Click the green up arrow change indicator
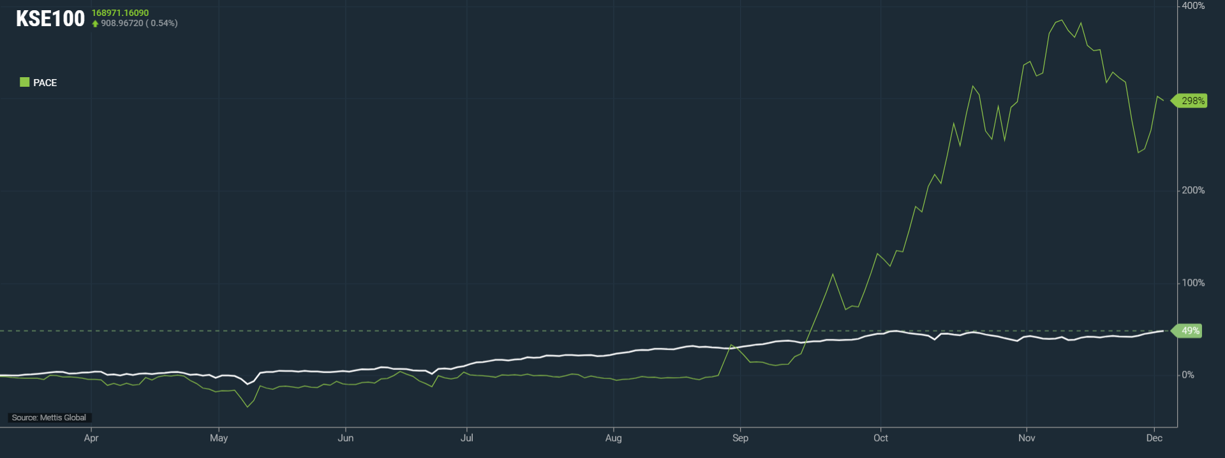The height and width of the screenshot is (458, 1225). (95, 24)
